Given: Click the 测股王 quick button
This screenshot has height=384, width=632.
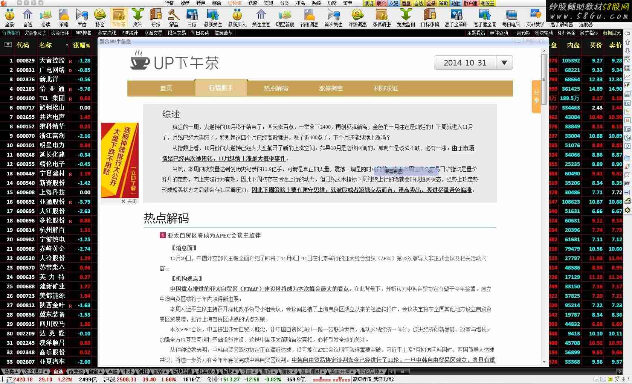Looking at the screenshot, I should click(x=487, y=3).
